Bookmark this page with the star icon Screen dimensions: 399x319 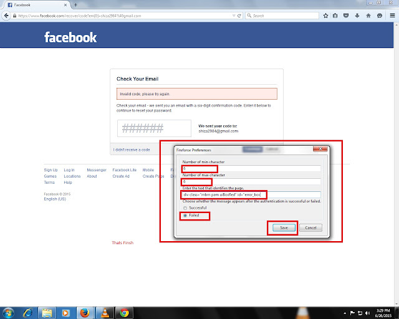pyautogui.click(x=325, y=16)
